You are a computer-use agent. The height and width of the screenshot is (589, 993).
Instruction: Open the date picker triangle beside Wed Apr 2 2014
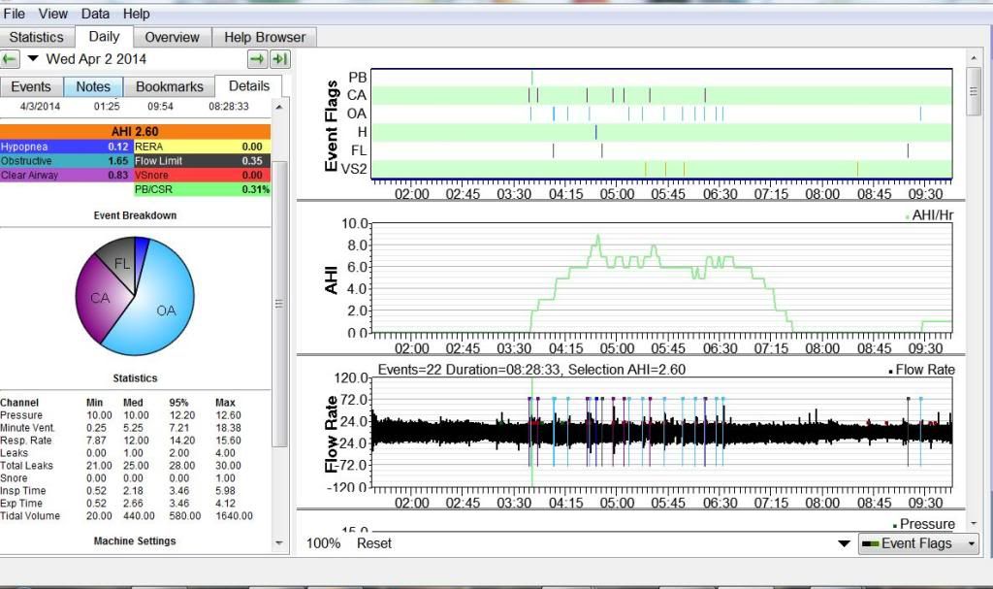pyautogui.click(x=33, y=59)
